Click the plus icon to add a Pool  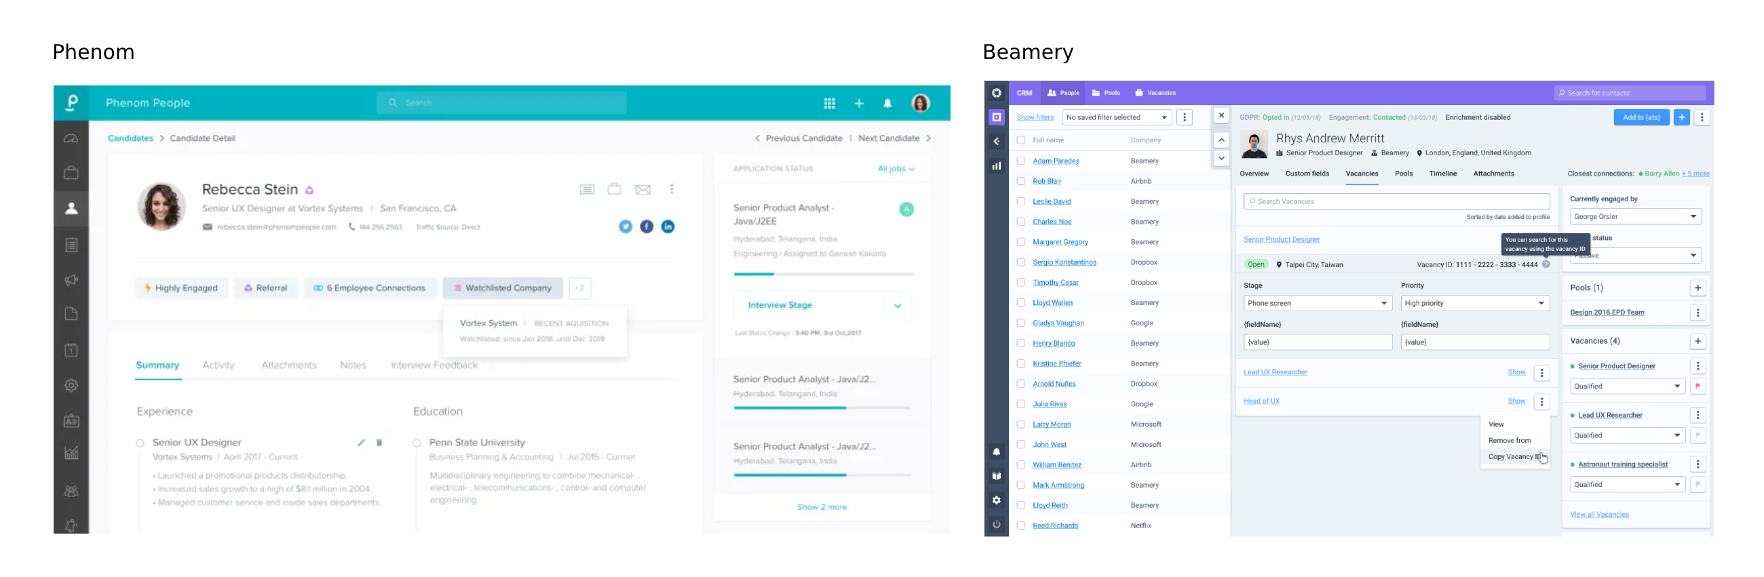[x=1697, y=288]
